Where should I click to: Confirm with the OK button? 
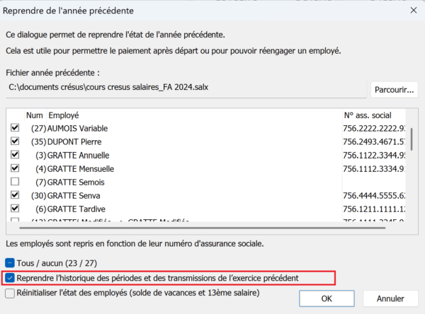326,298
